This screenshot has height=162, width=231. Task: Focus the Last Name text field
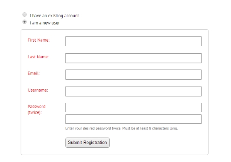(133, 58)
